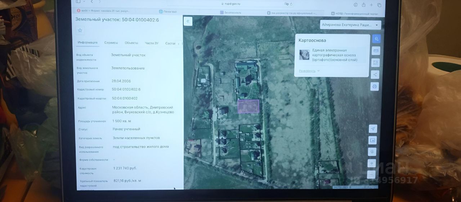Image resolution: width=461 pixels, height=202 pixels.
Task: Open the ruler measurement tool
Action: (x=376, y=50)
